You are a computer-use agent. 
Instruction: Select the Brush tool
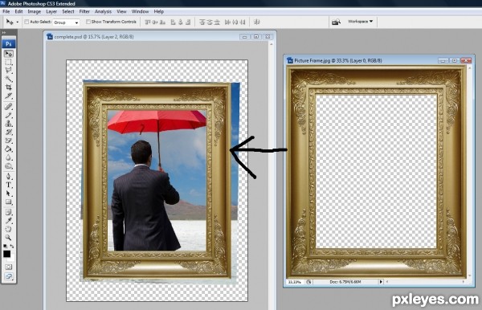click(x=9, y=115)
